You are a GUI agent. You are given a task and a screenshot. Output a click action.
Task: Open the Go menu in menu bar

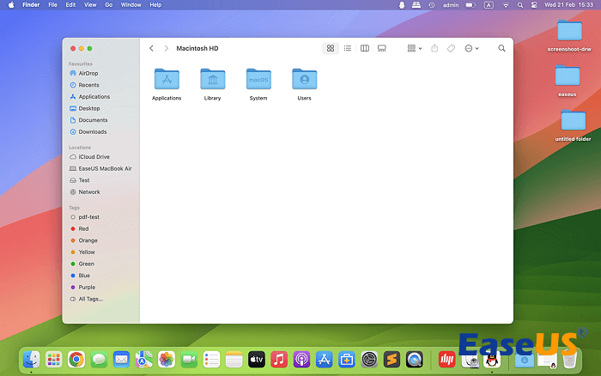108,5
